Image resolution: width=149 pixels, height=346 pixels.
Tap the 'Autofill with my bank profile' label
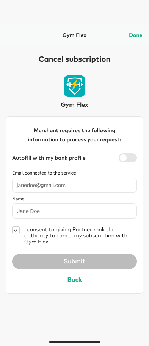pos(49,158)
